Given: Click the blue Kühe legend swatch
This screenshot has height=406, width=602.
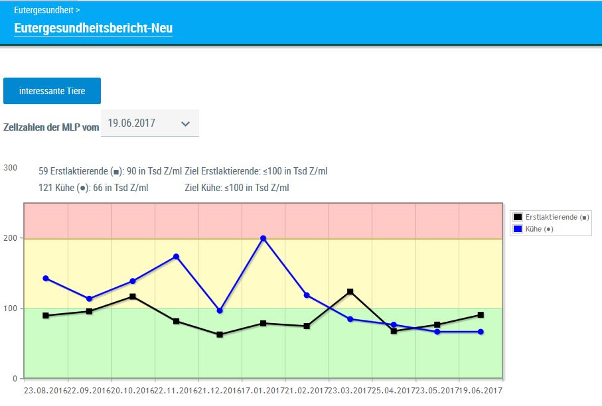Looking at the screenshot, I should pos(518,229).
